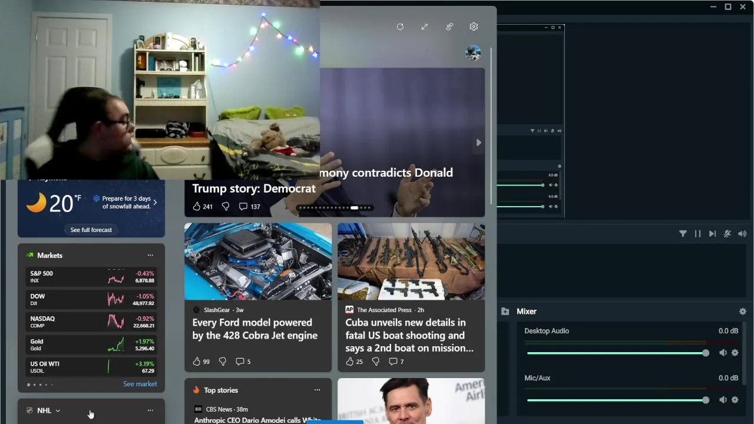The image size is (754, 424).
Task: Advance to the next headline slide
Action: pos(478,143)
